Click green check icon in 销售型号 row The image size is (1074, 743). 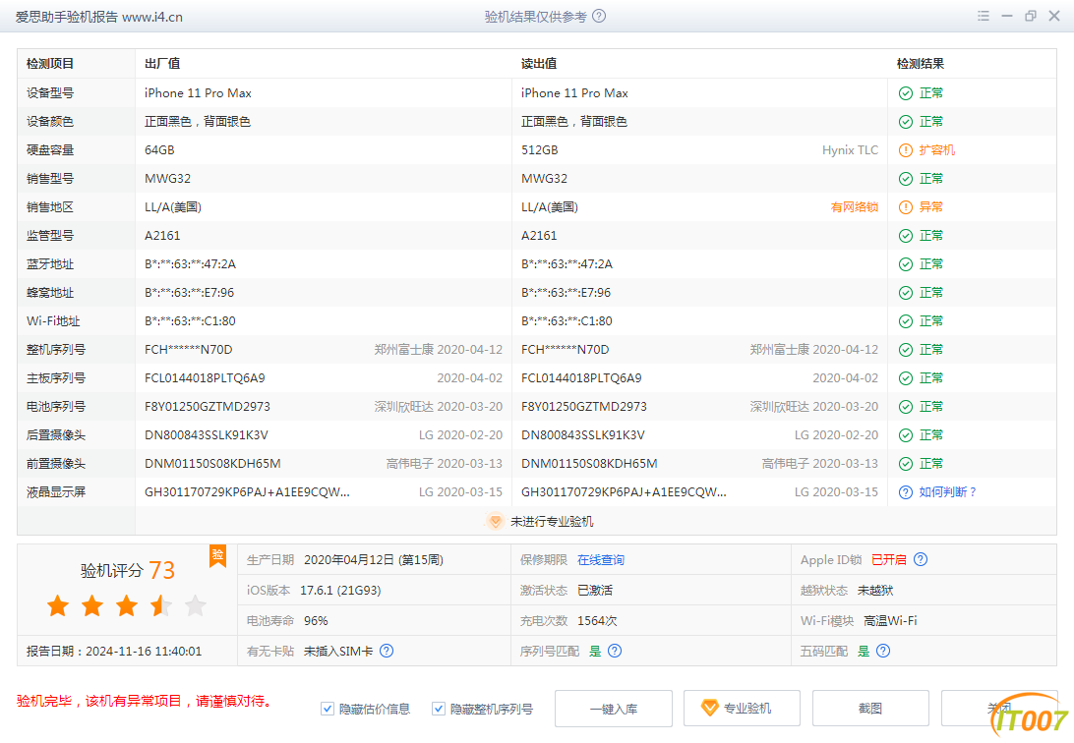pos(906,179)
